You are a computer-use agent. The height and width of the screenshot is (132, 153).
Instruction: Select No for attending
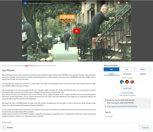coord(127,69)
